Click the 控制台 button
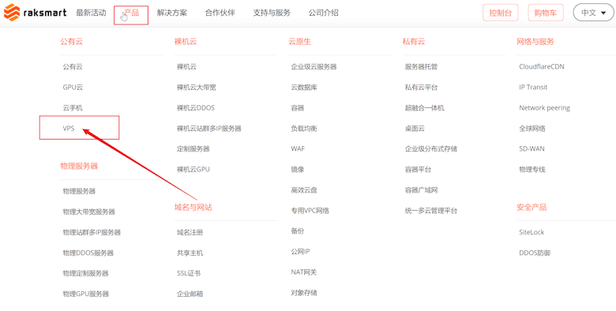 (x=501, y=13)
